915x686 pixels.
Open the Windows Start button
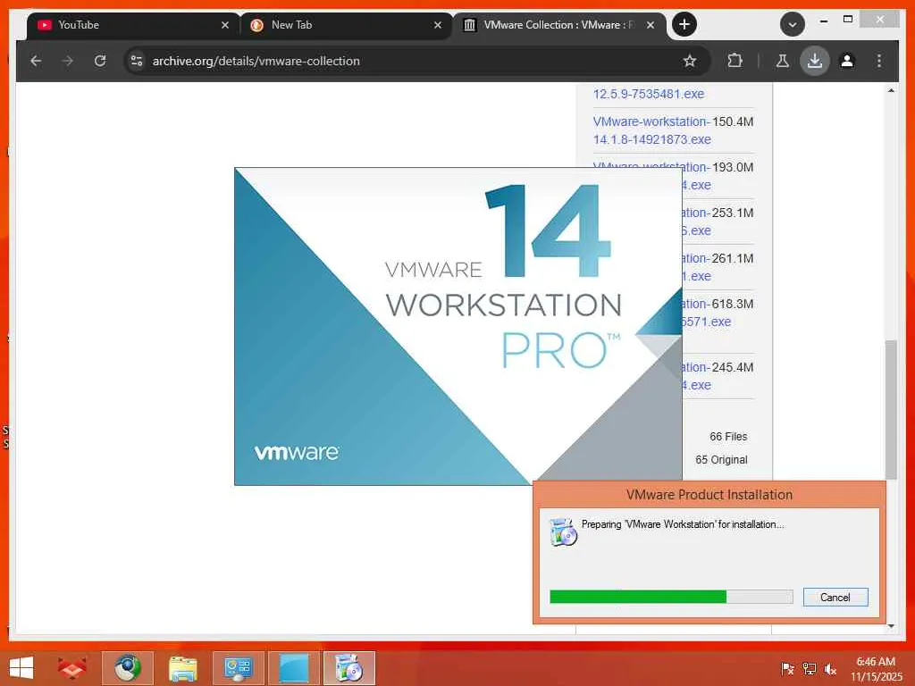tap(21, 668)
